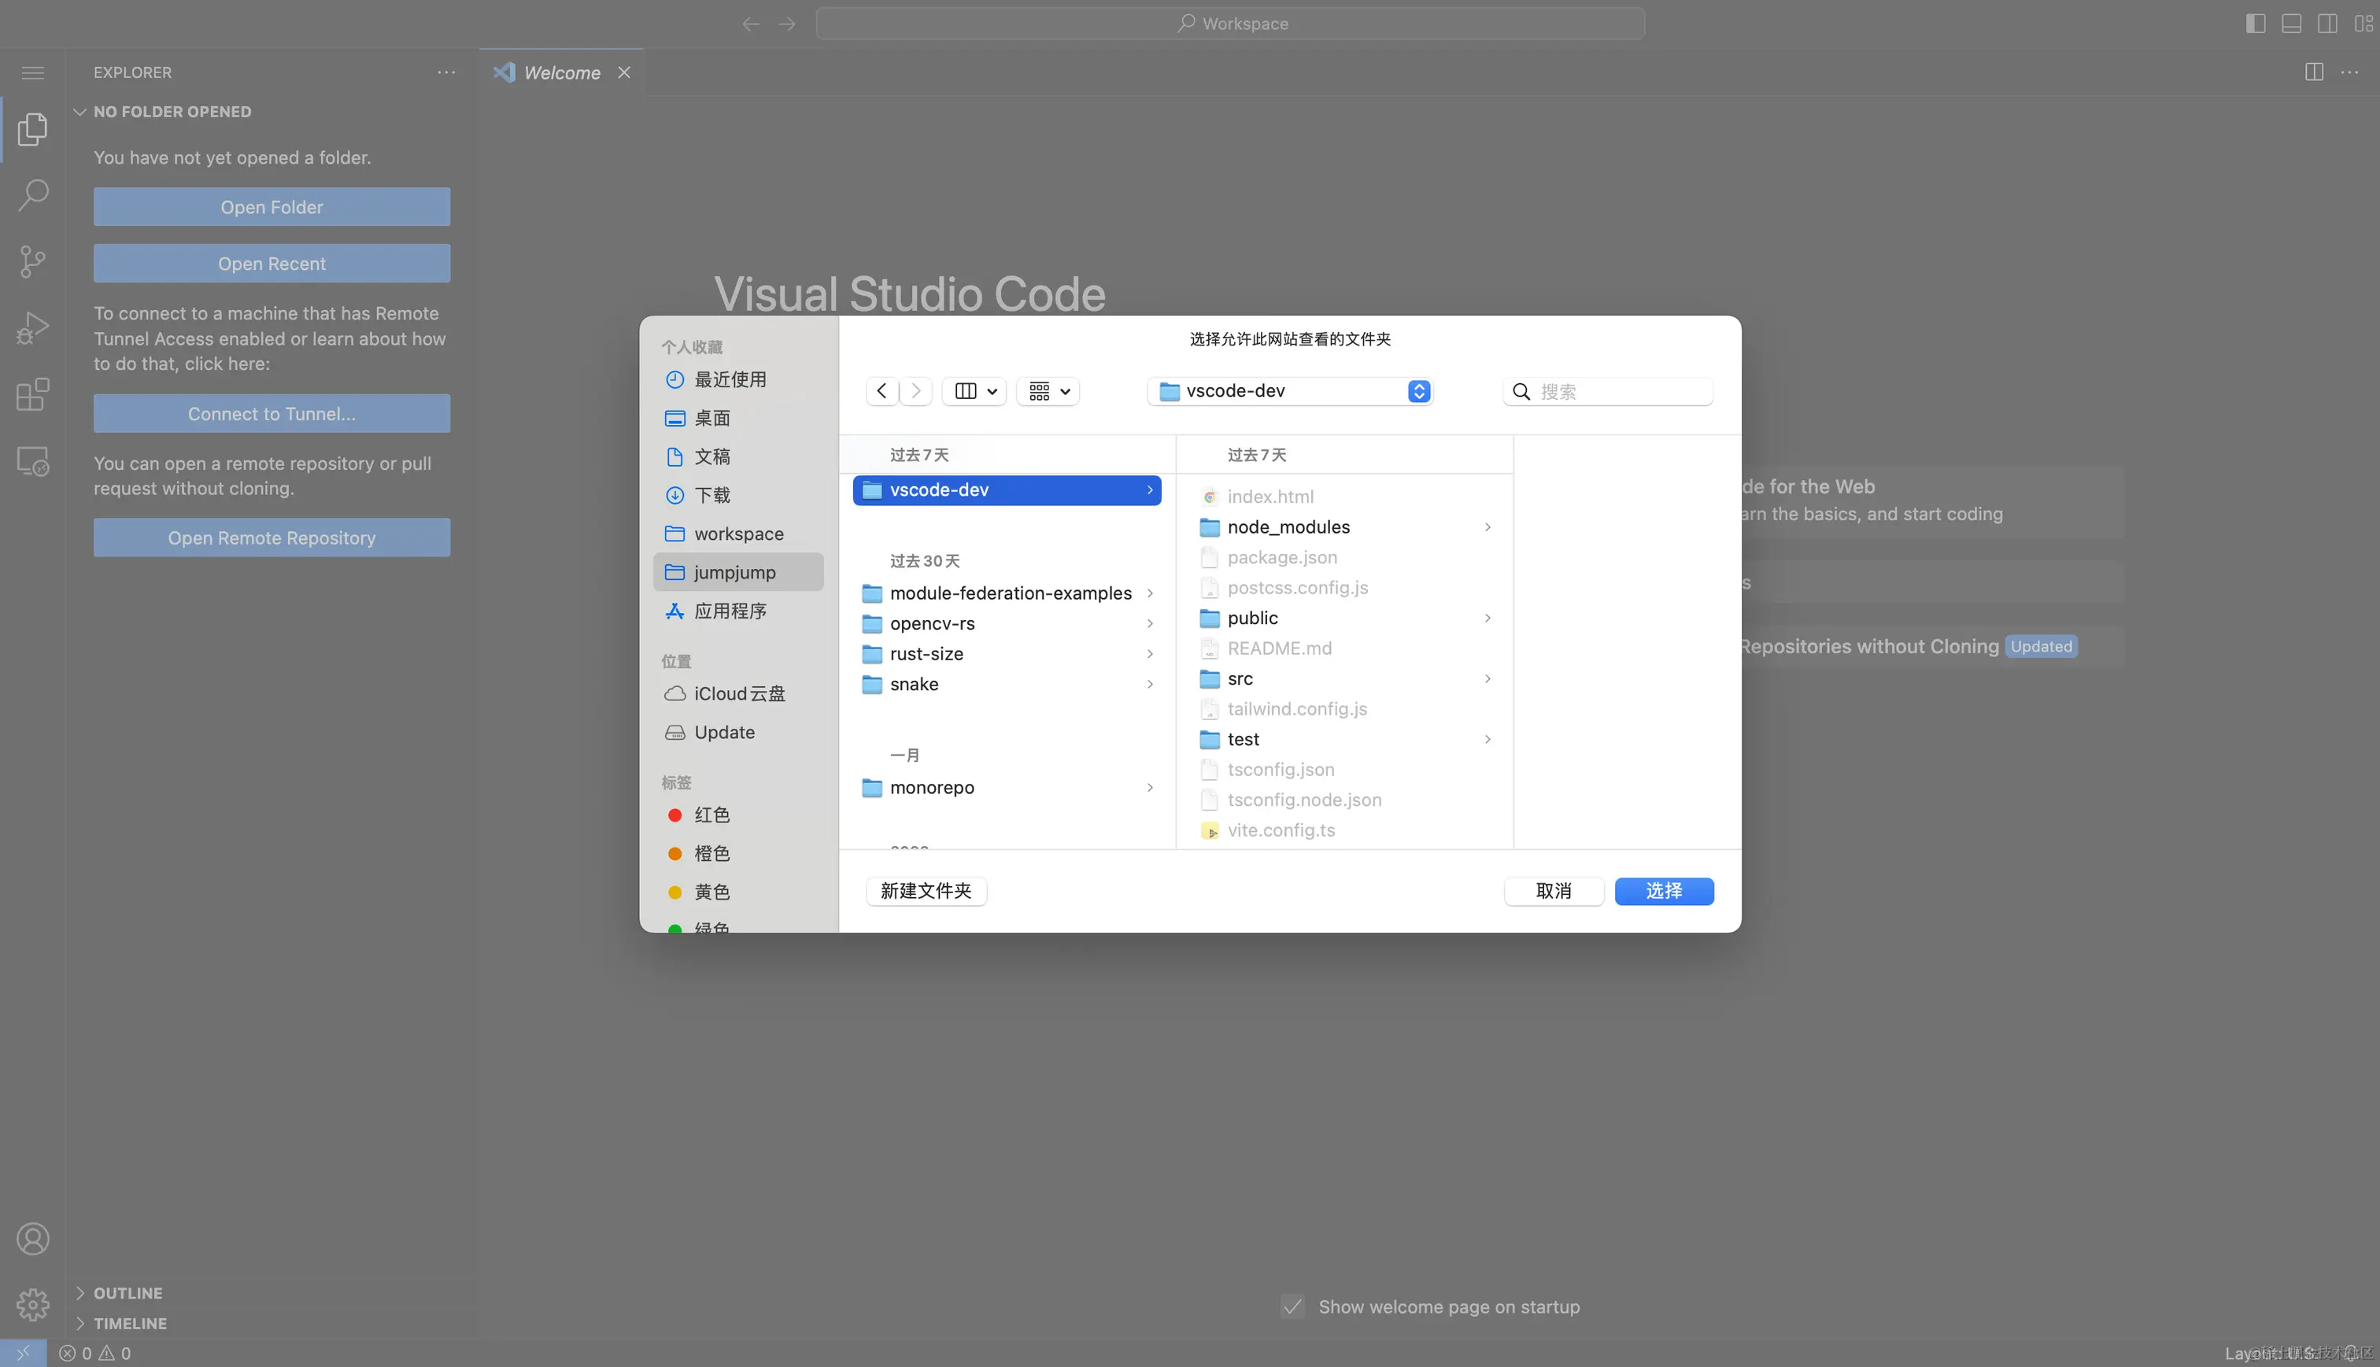Open the Extensions view icon
The image size is (2380, 1367).
point(33,394)
